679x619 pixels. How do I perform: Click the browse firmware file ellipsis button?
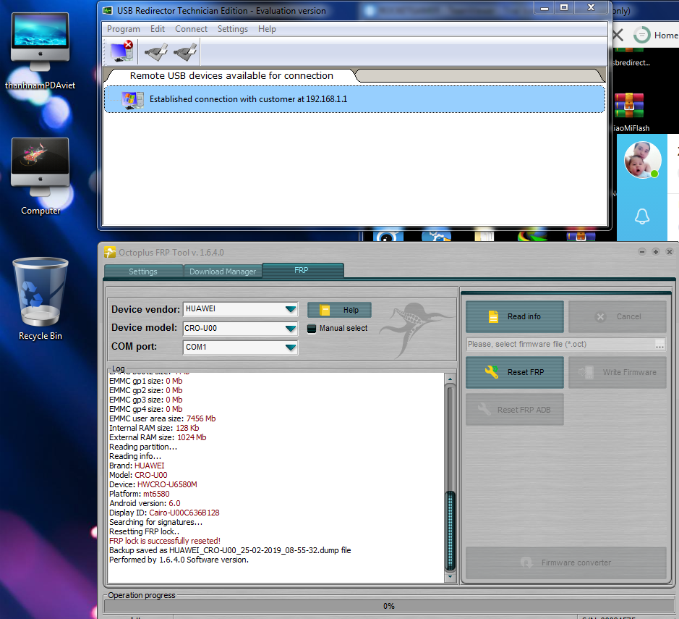coord(659,345)
